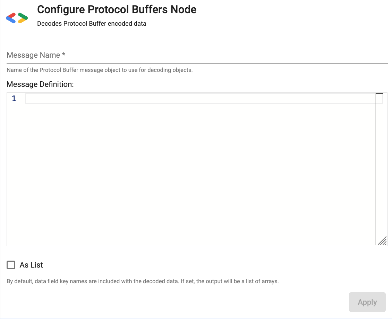Click line number 1 in the gutter
Viewport: 392px width, 319px height.
[14, 99]
